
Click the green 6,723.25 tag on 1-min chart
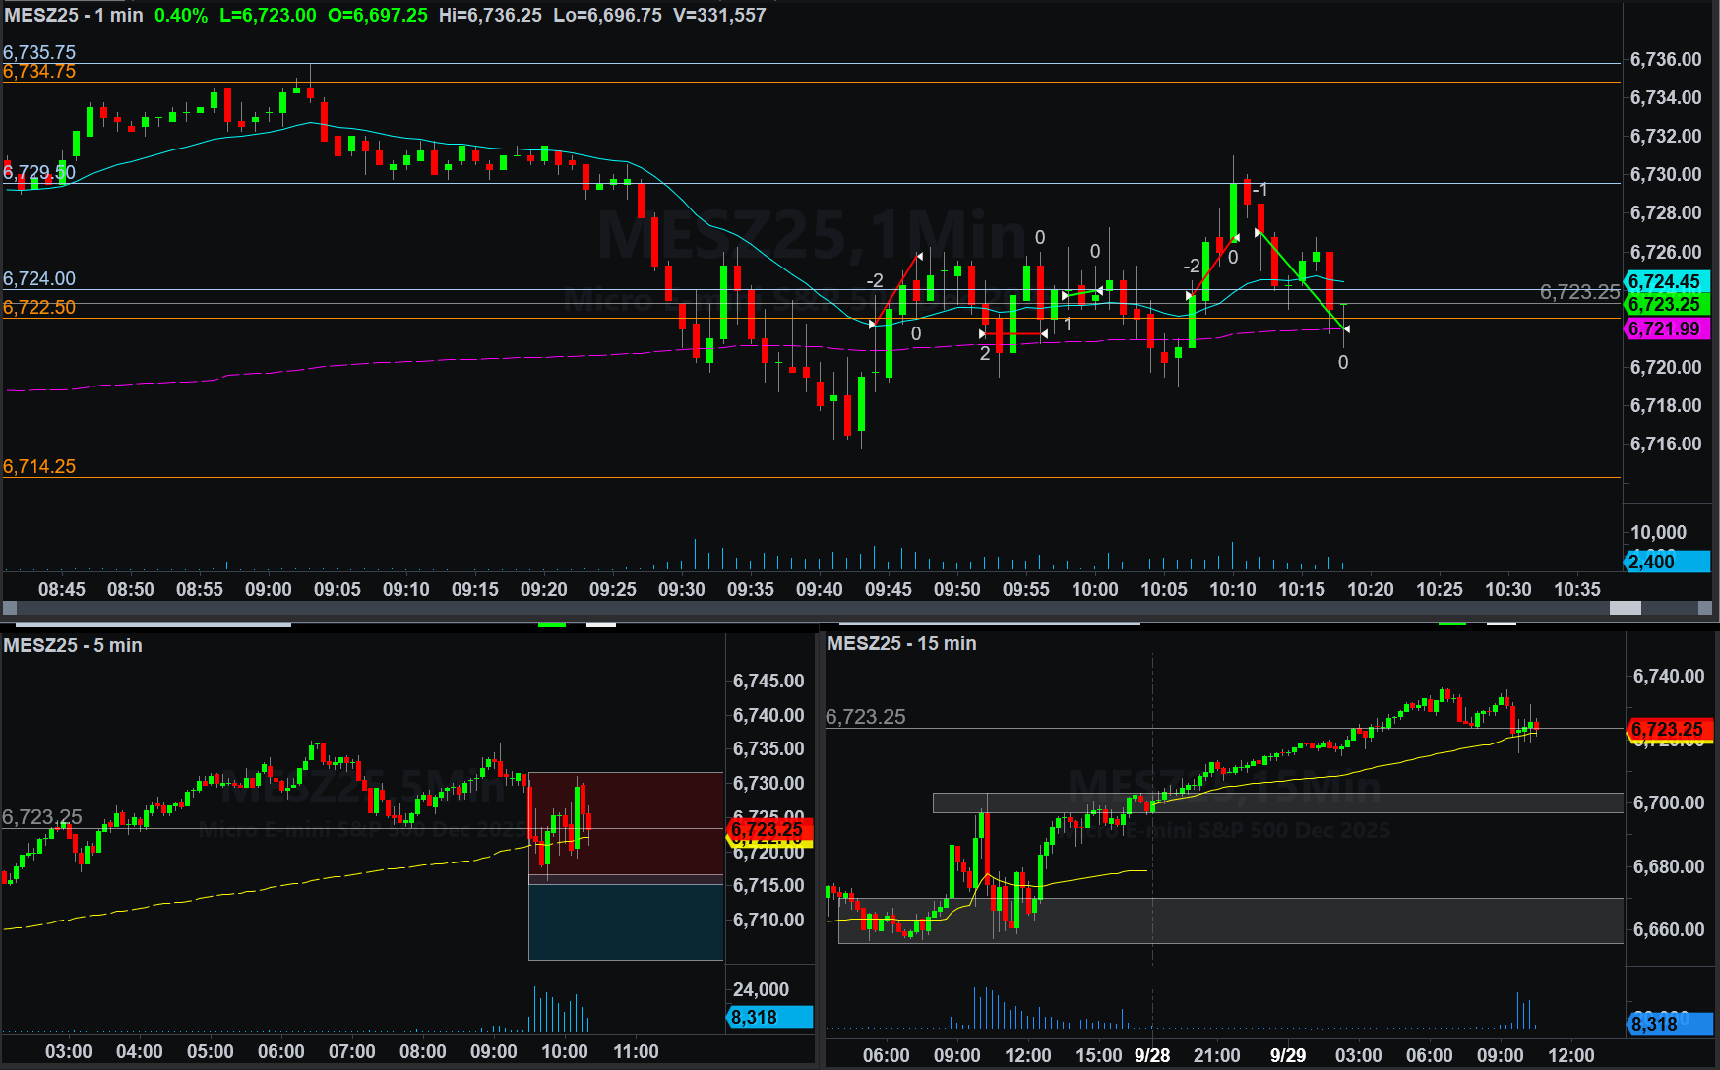1666,305
